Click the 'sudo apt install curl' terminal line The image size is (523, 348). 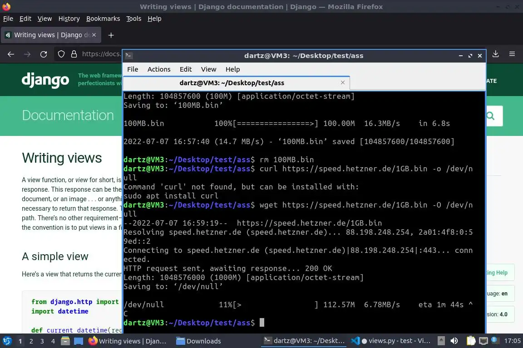pos(171,196)
